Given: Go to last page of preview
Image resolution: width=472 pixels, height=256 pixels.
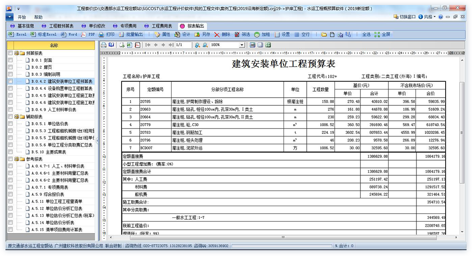Looking at the screenshot, I should pos(171,45).
